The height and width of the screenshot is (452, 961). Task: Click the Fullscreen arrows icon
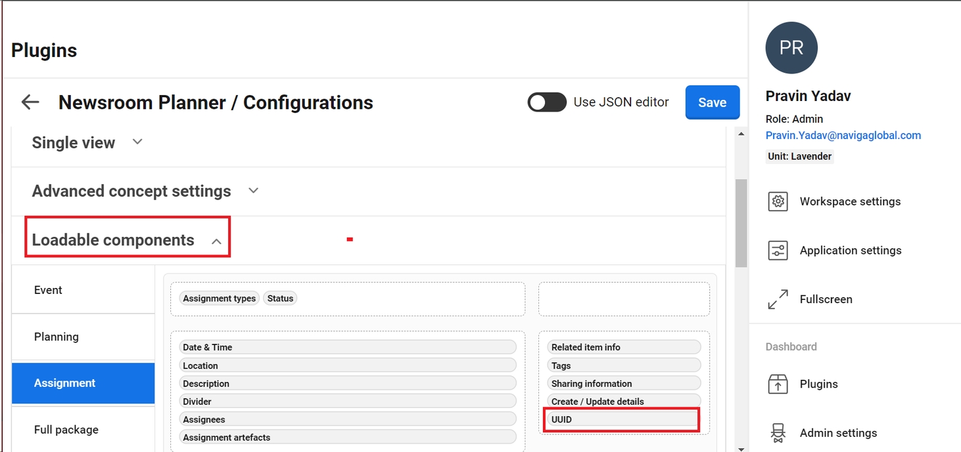tap(778, 299)
